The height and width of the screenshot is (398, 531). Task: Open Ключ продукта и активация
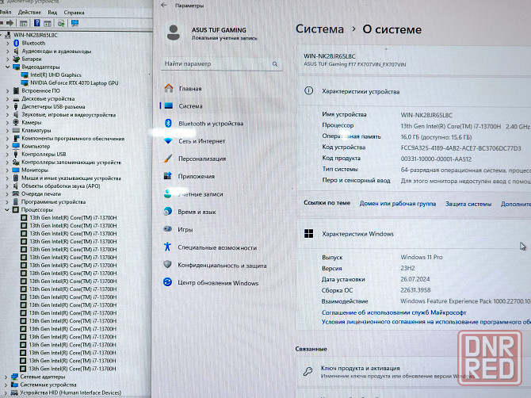click(x=414, y=372)
